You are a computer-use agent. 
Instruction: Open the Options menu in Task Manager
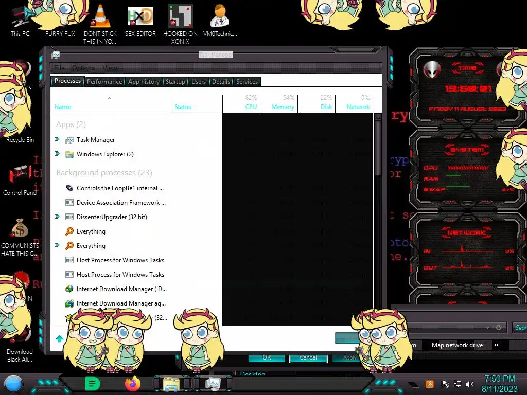[83, 68]
